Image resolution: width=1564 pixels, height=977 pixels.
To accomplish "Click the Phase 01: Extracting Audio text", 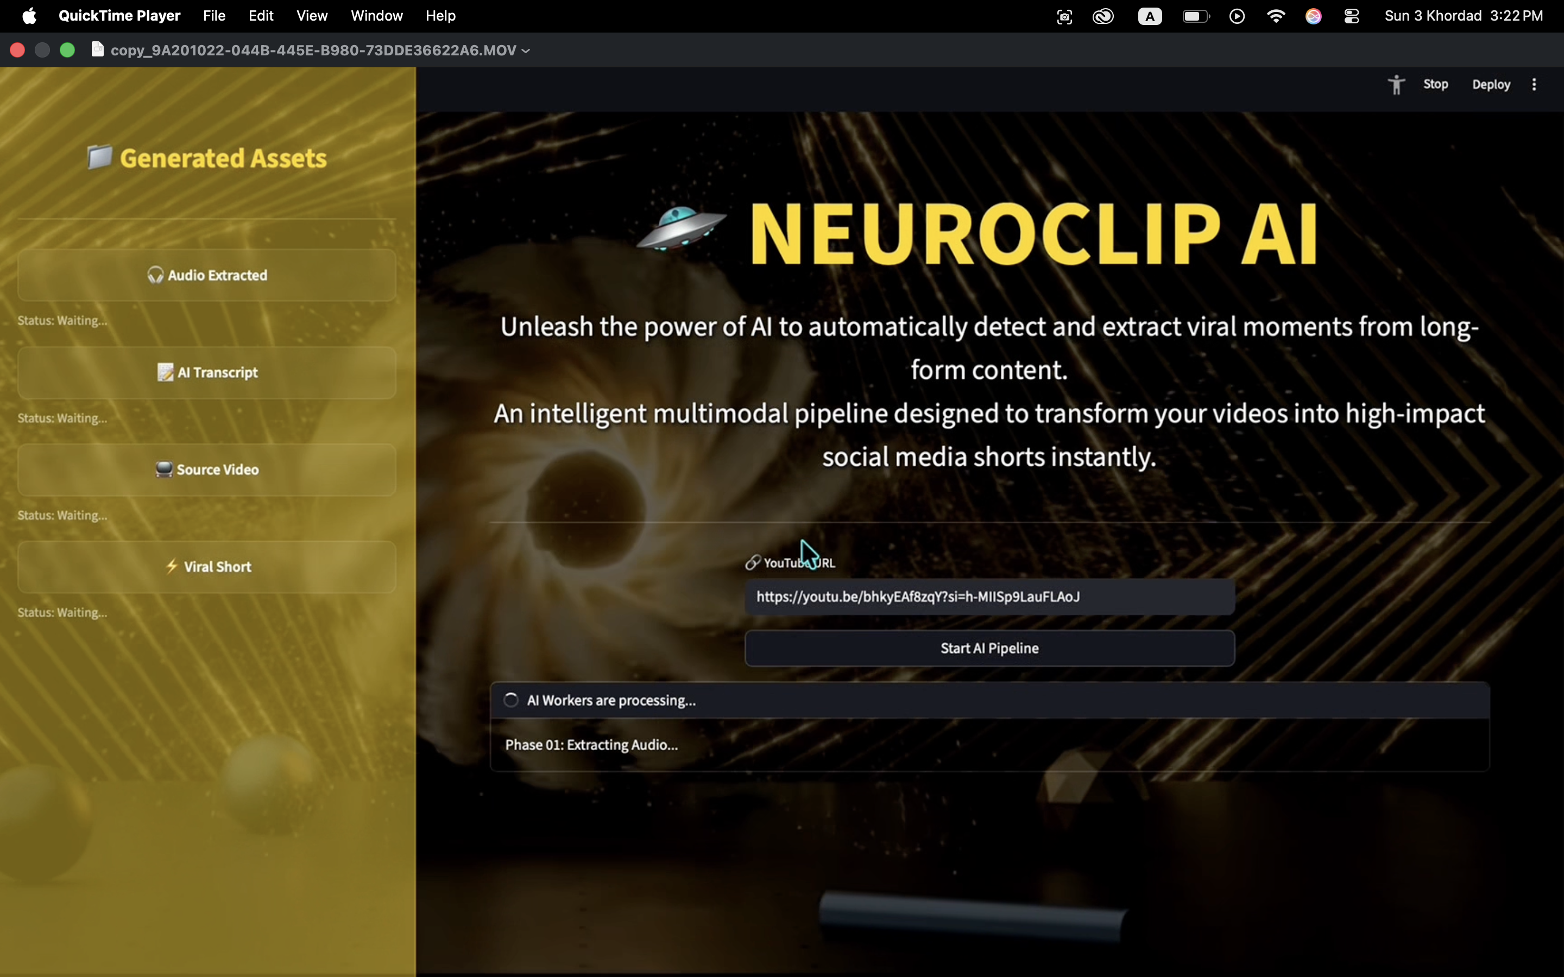I will [x=591, y=744].
